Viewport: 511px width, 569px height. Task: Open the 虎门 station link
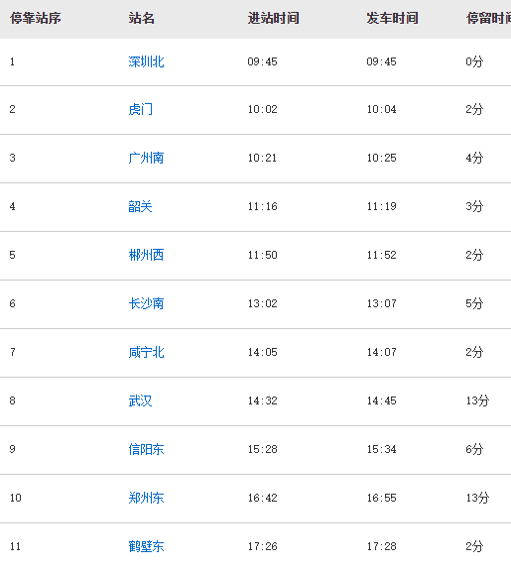(140, 109)
